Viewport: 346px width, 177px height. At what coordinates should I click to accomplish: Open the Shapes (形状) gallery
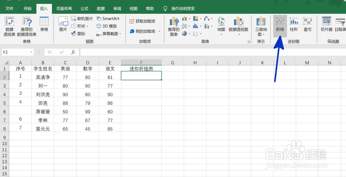pyautogui.click(x=80, y=26)
